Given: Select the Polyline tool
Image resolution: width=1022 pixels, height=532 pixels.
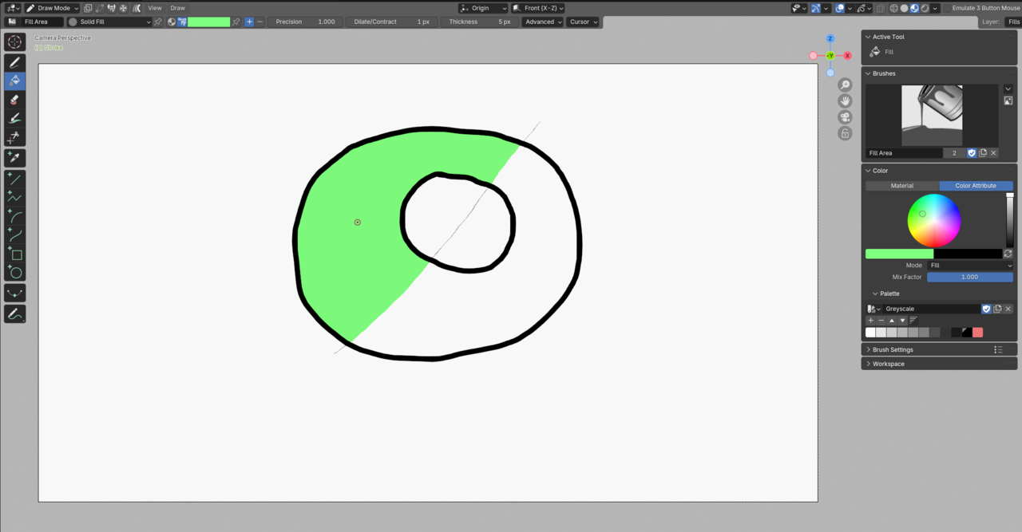Looking at the screenshot, I should pyautogui.click(x=14, y=197).
